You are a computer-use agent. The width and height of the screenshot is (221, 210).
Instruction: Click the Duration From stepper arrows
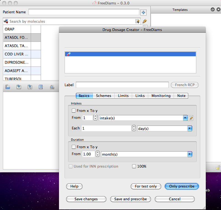click(x=97, y=154)
